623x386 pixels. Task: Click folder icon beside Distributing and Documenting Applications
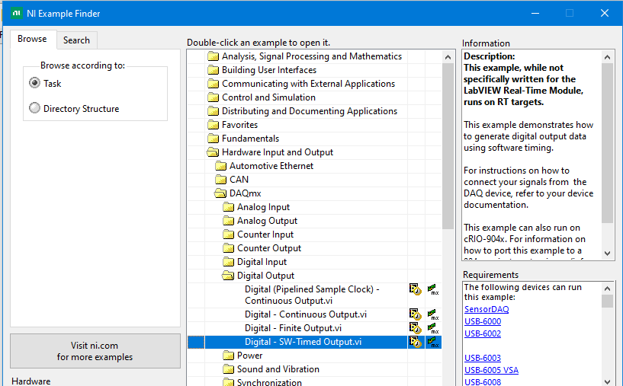(x=214, y=111)
